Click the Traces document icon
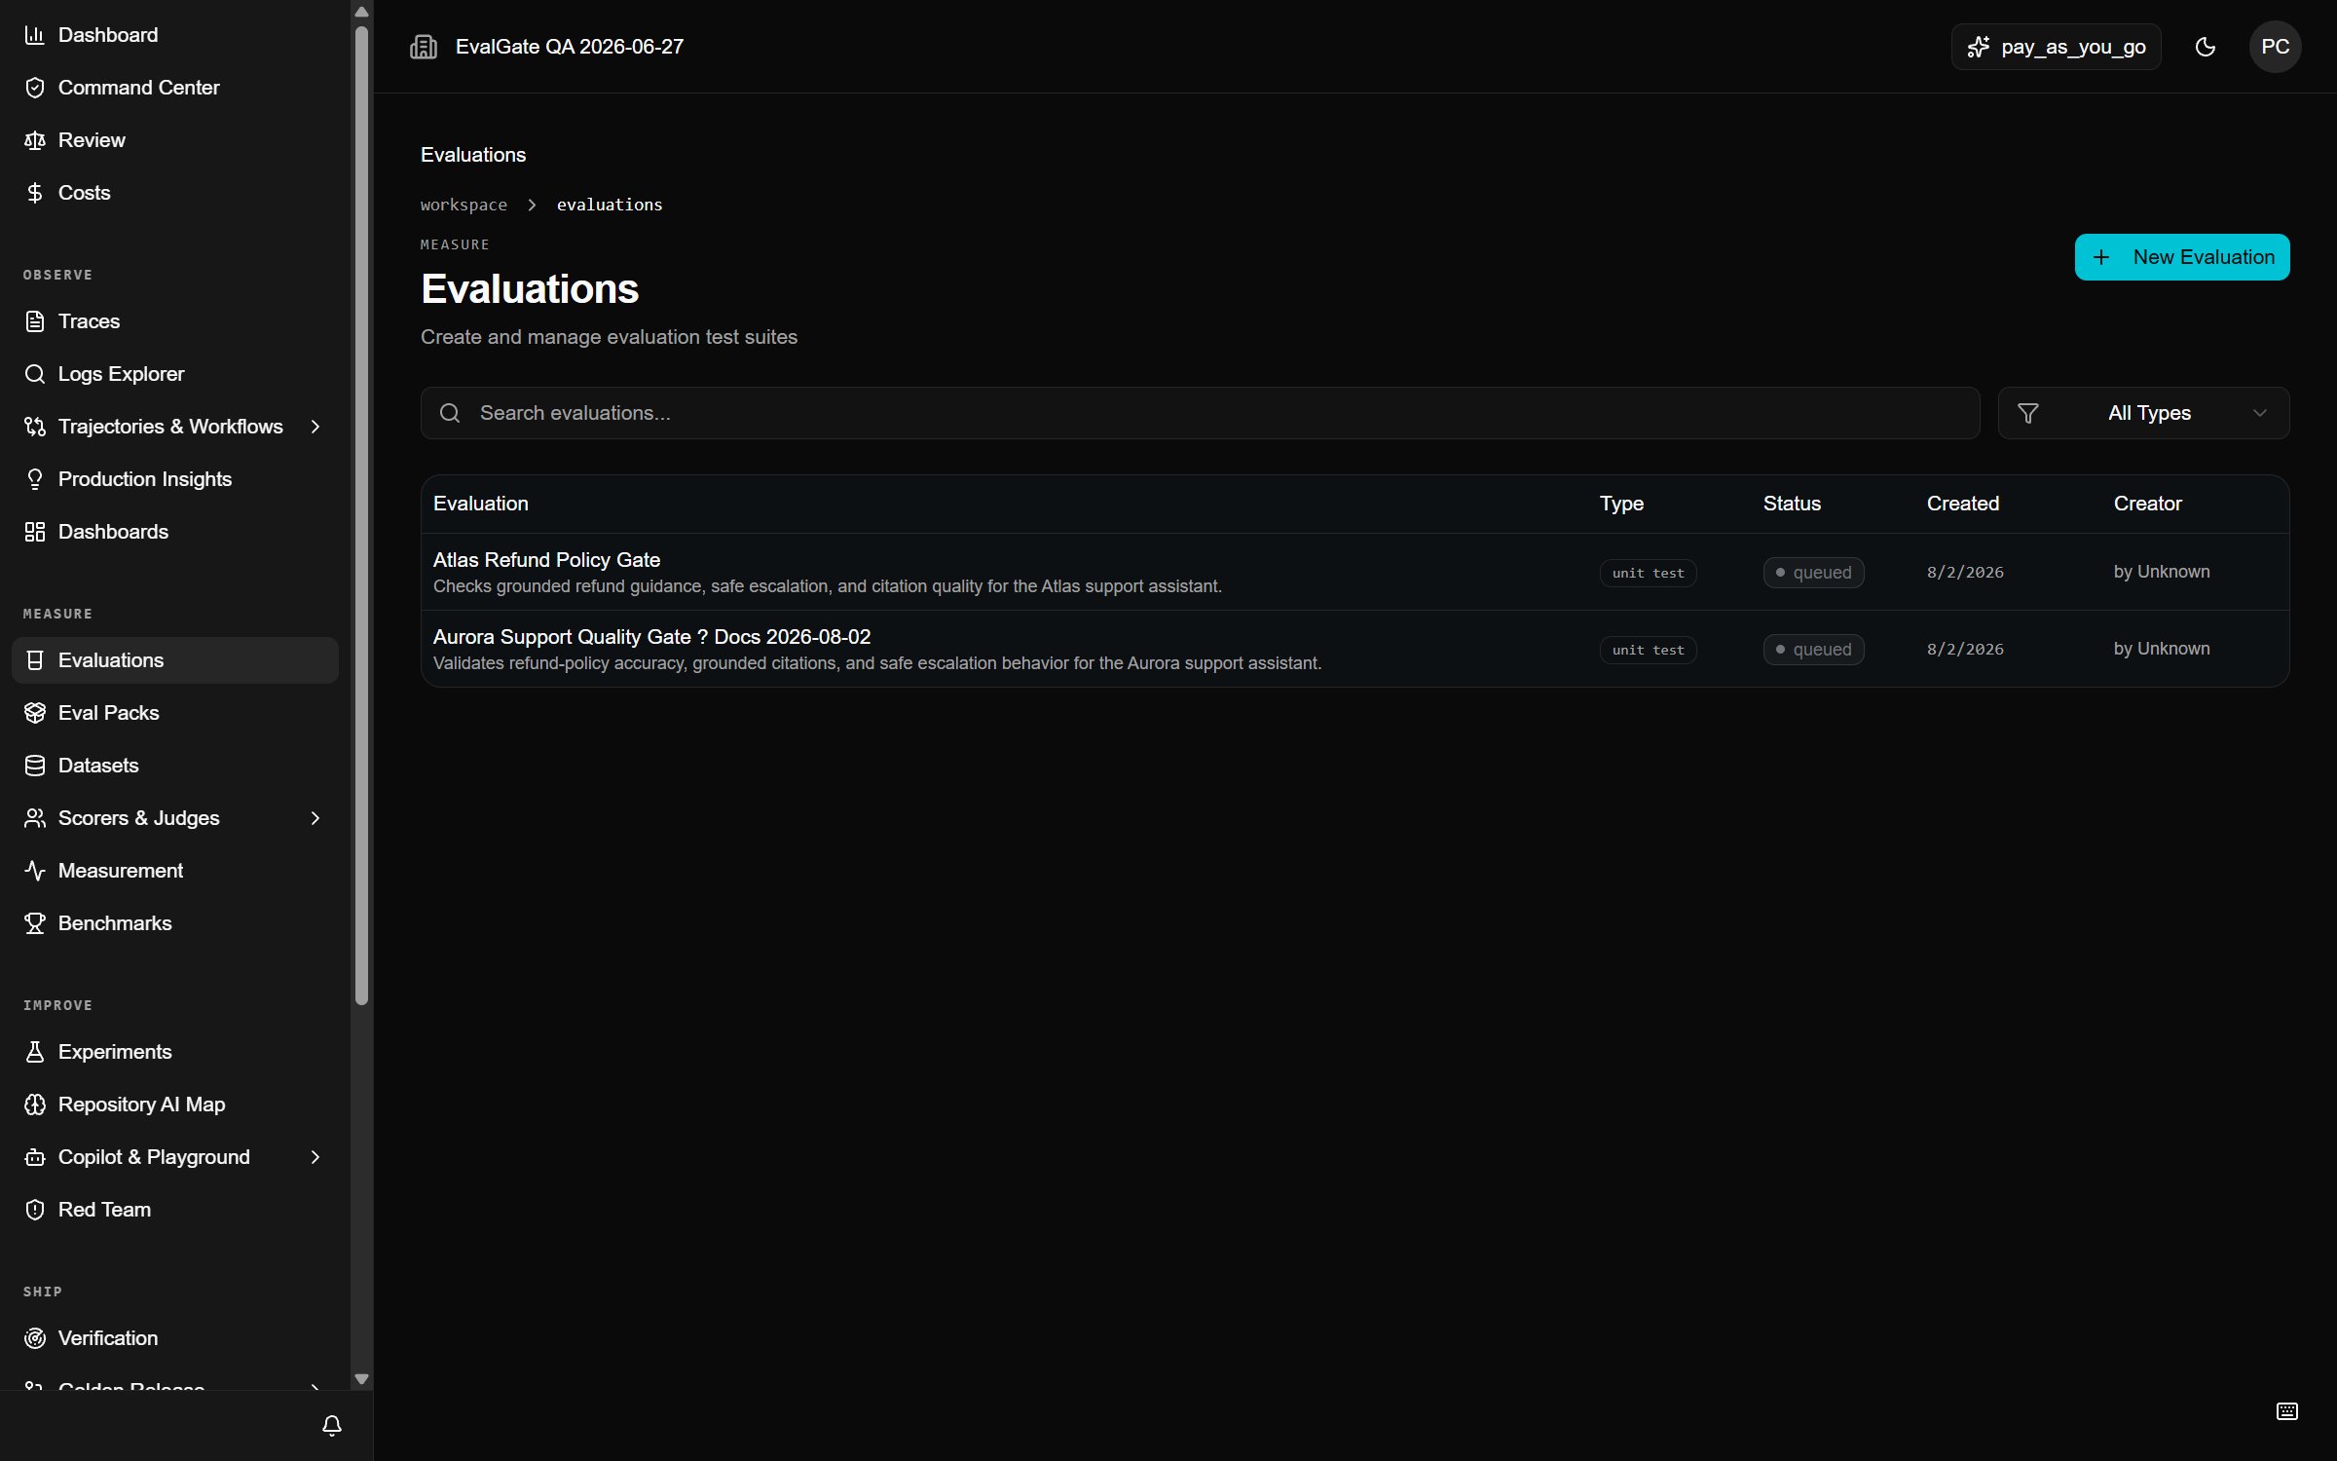Screen dimensions: 2337x1461 [35, 321]
